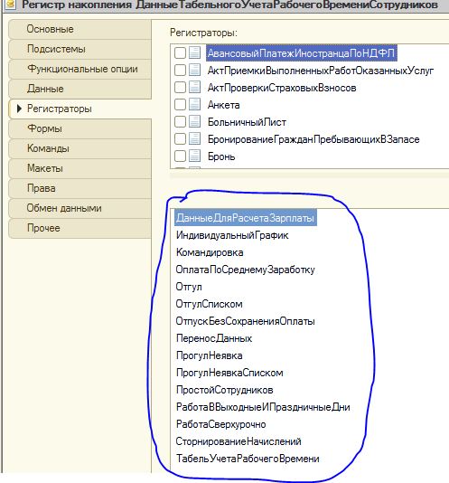This screenshot has height=483, width=449.
Task: Enable the Анкета registrar checkbox
Action: point(180,105)
